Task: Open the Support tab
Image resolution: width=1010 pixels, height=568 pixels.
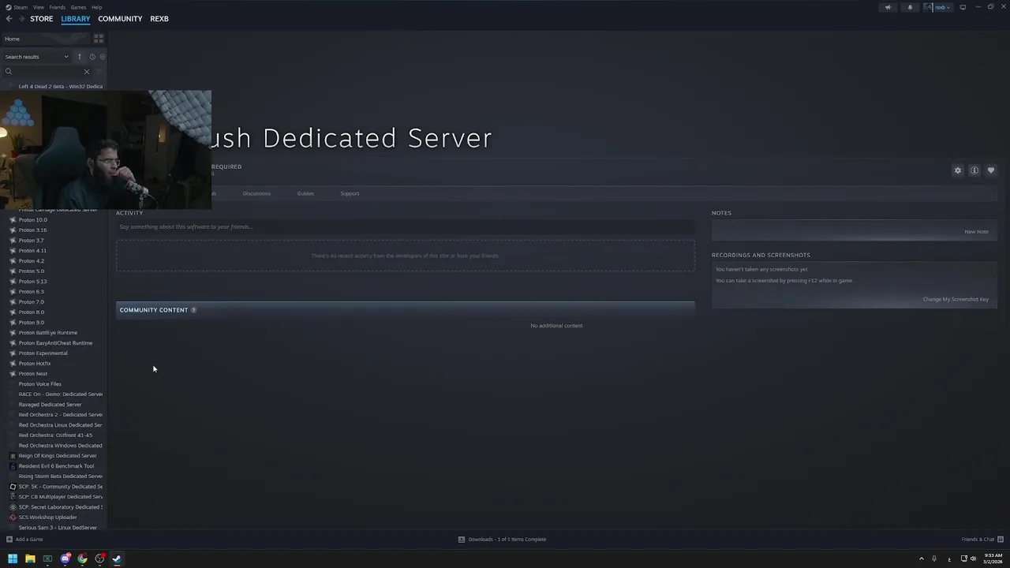Action: tap(350, 193)
